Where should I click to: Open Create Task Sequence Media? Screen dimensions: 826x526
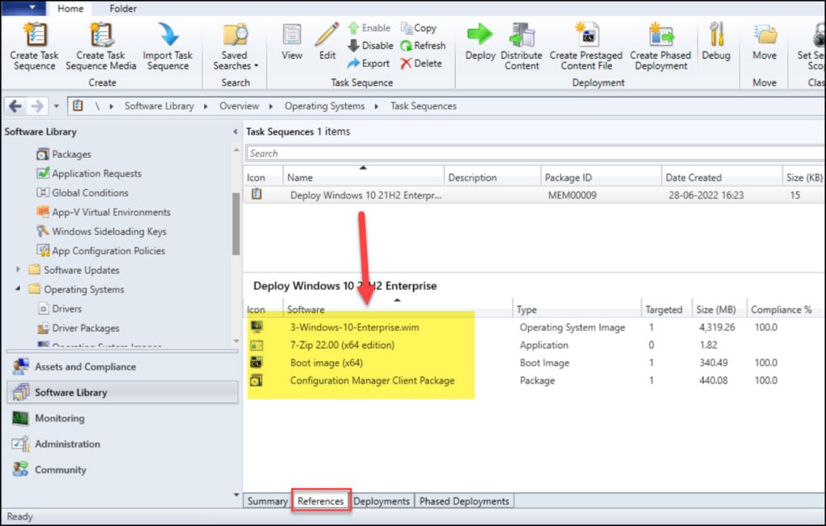101,47
